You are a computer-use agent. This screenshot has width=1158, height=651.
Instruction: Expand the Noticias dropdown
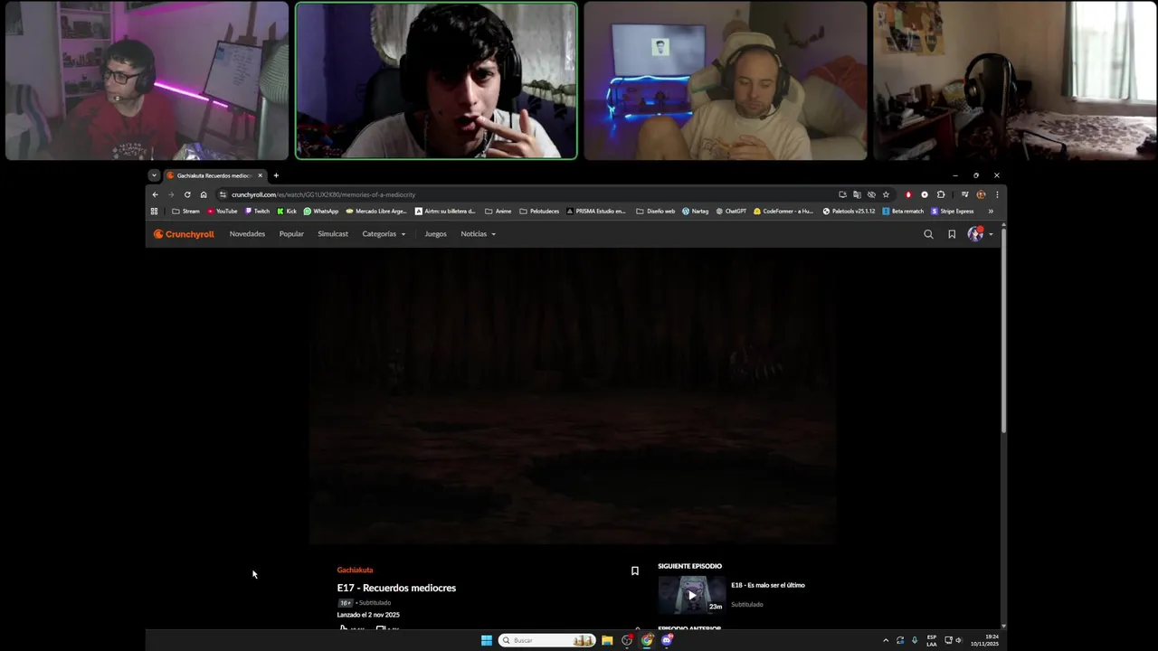[x=478, y=234]
